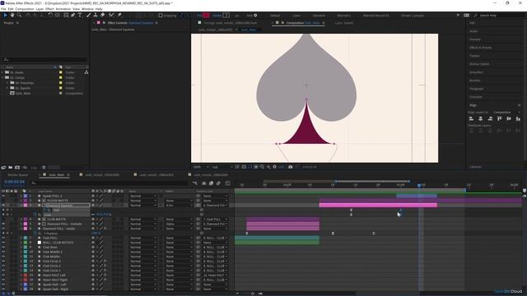Toggle visibility of Diamond FULL - Outside layer

pos(3,224)
